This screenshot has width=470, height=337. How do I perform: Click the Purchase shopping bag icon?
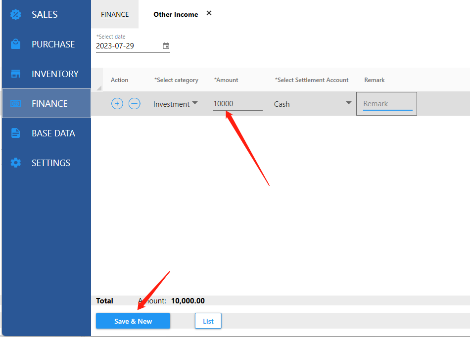16,44
